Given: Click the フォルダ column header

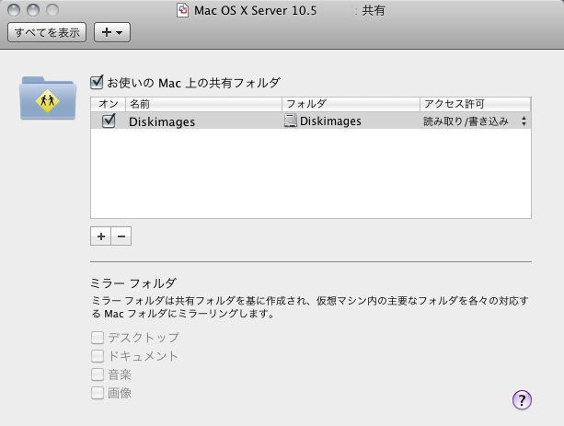Looking at the screenshot, I should click(x=350, y=104).
